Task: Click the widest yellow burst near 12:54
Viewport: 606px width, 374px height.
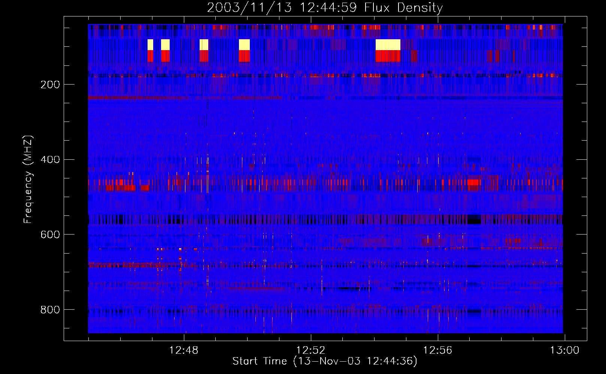Action: 388,45
